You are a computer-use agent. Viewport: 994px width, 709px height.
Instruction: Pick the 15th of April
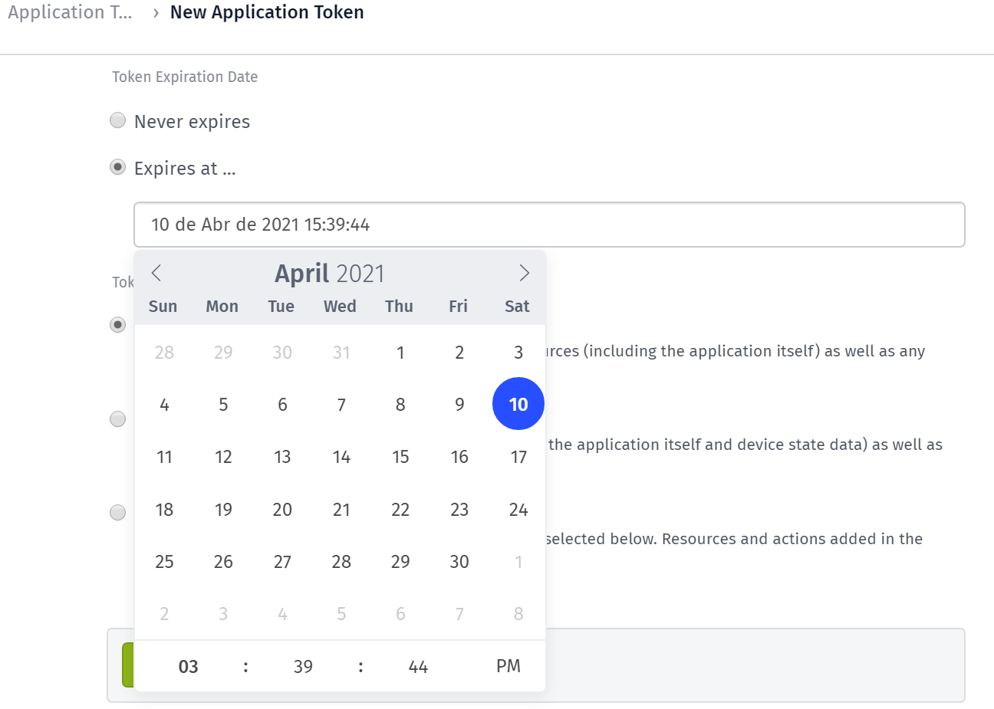[400, 457]
